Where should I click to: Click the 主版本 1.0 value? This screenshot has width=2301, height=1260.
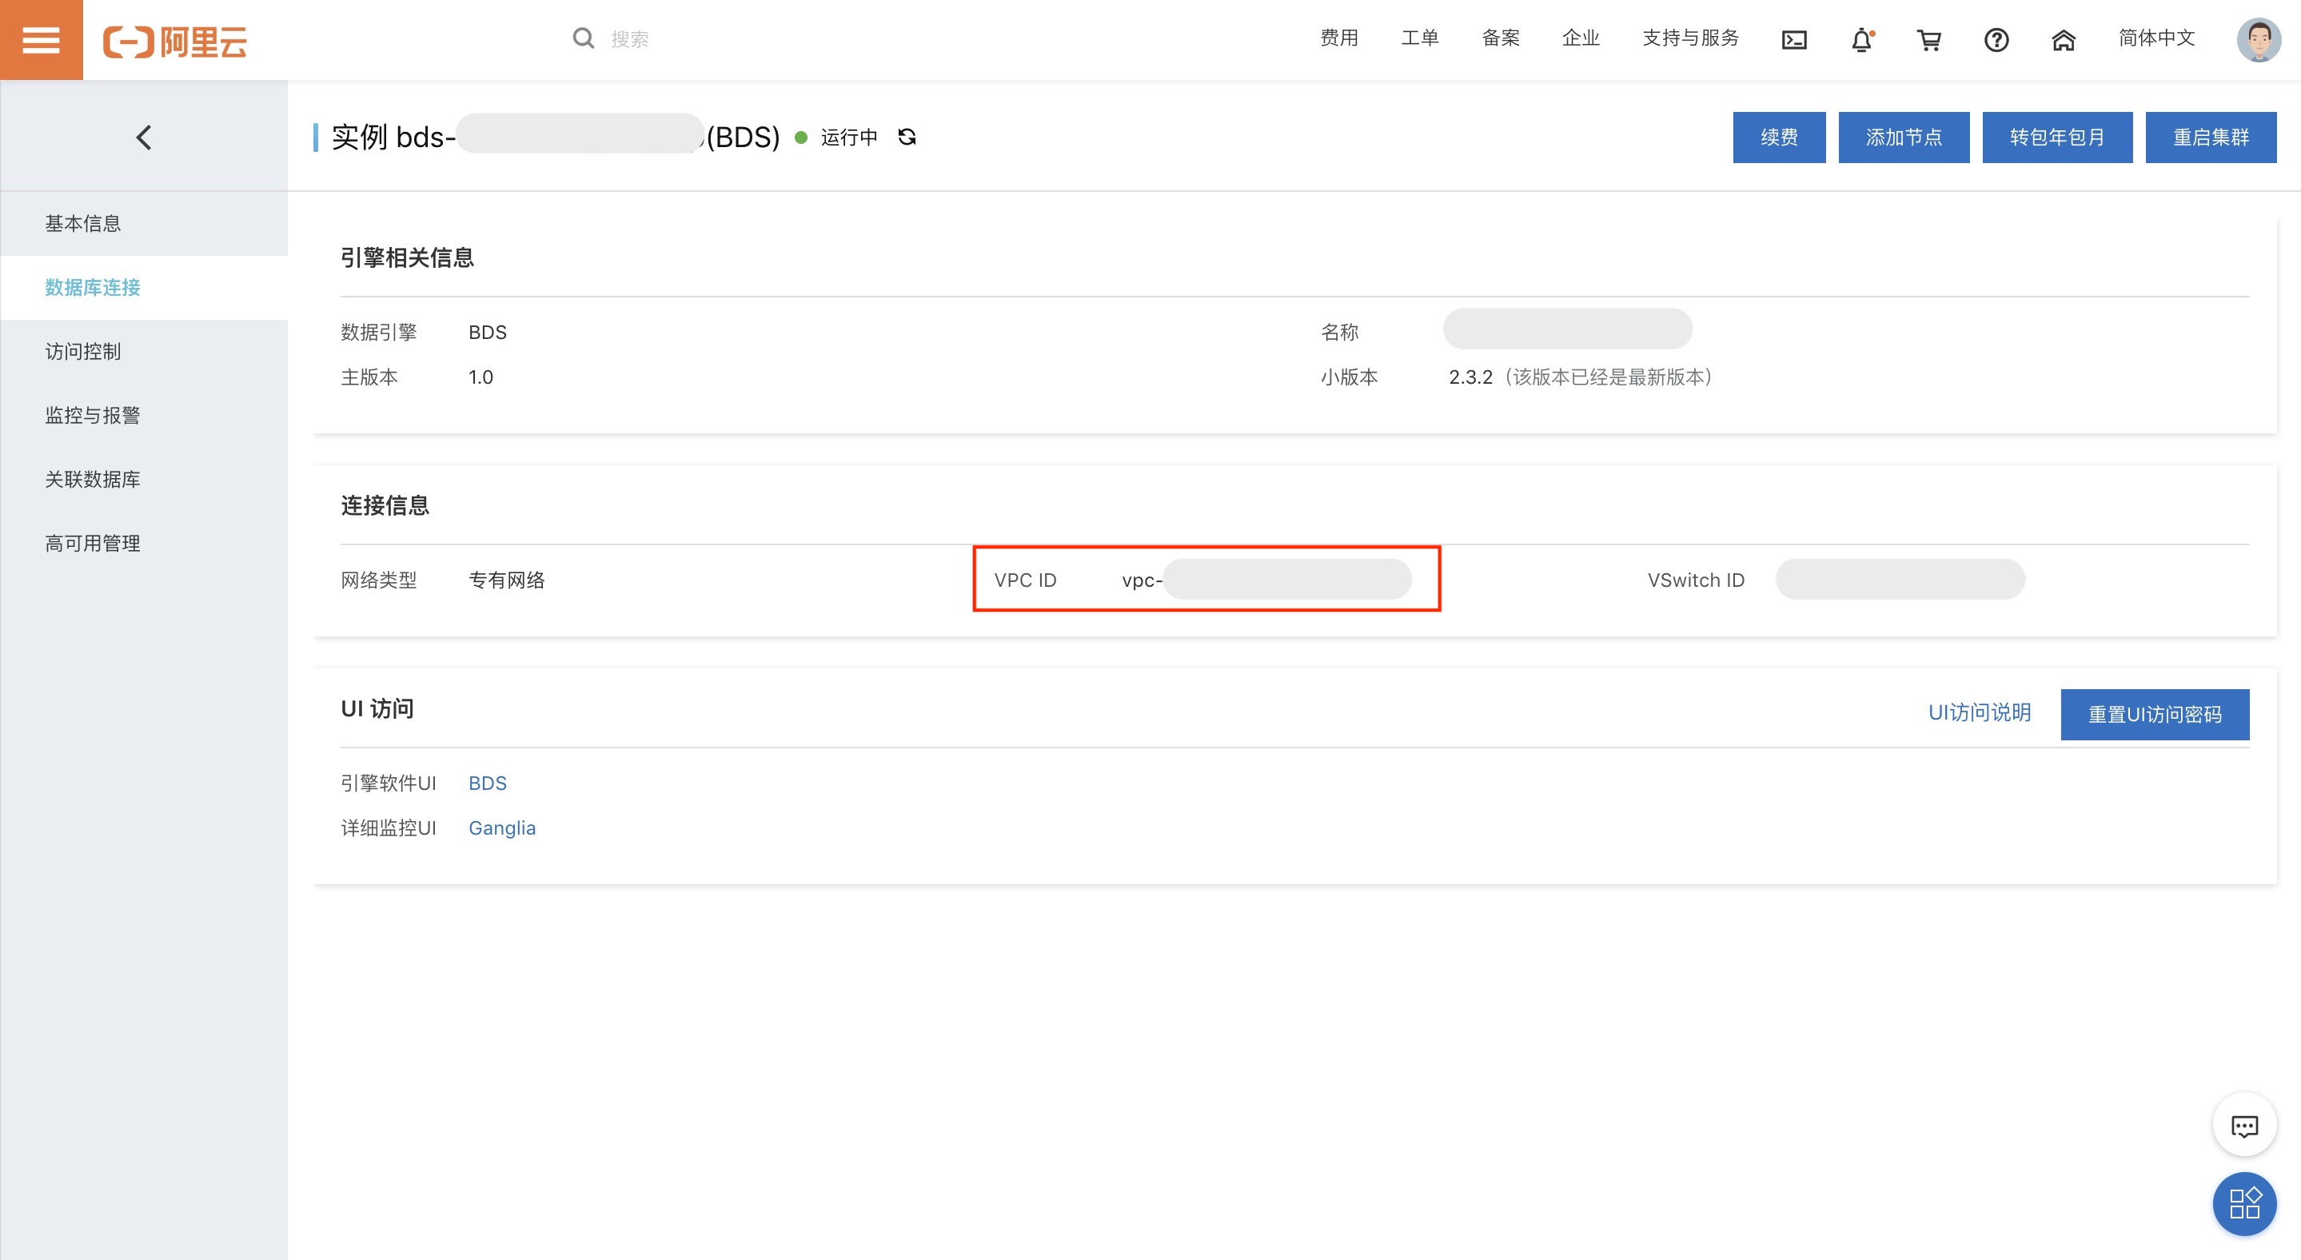(x=481, y=377)
